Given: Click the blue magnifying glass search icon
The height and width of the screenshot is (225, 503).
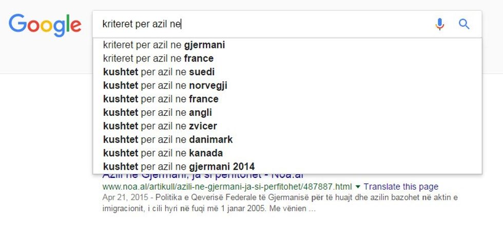Looking at the screenshot, I should click(464, 24).
